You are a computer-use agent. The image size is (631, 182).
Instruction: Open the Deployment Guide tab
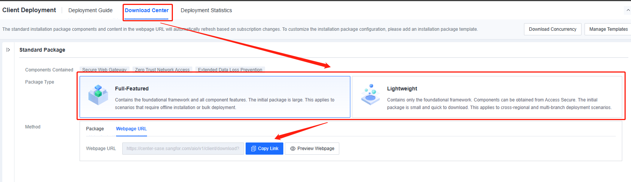pos(90,10)
